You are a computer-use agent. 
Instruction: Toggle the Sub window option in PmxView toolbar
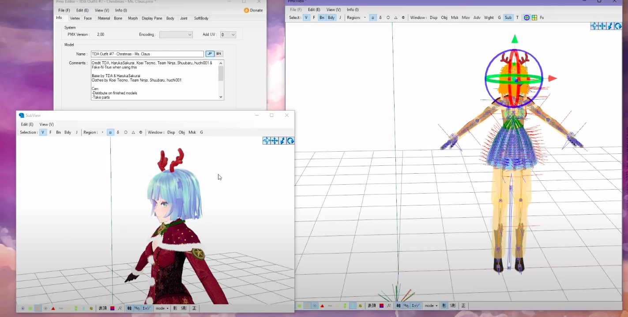click(x=508, y=17)
